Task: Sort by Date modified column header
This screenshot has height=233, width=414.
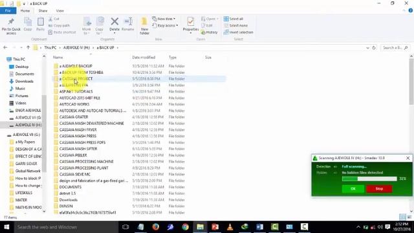Action: 144,58
